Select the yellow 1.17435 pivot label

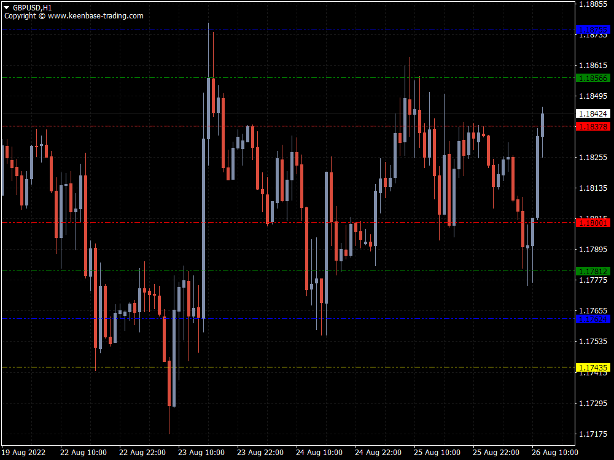click(x=593, y=367)
